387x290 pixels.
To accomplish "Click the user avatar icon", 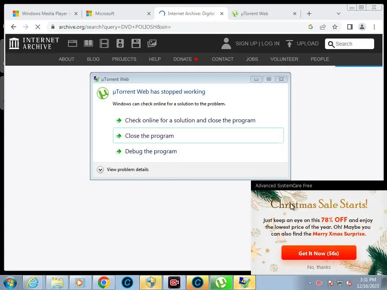I will [x=226, y=43].
